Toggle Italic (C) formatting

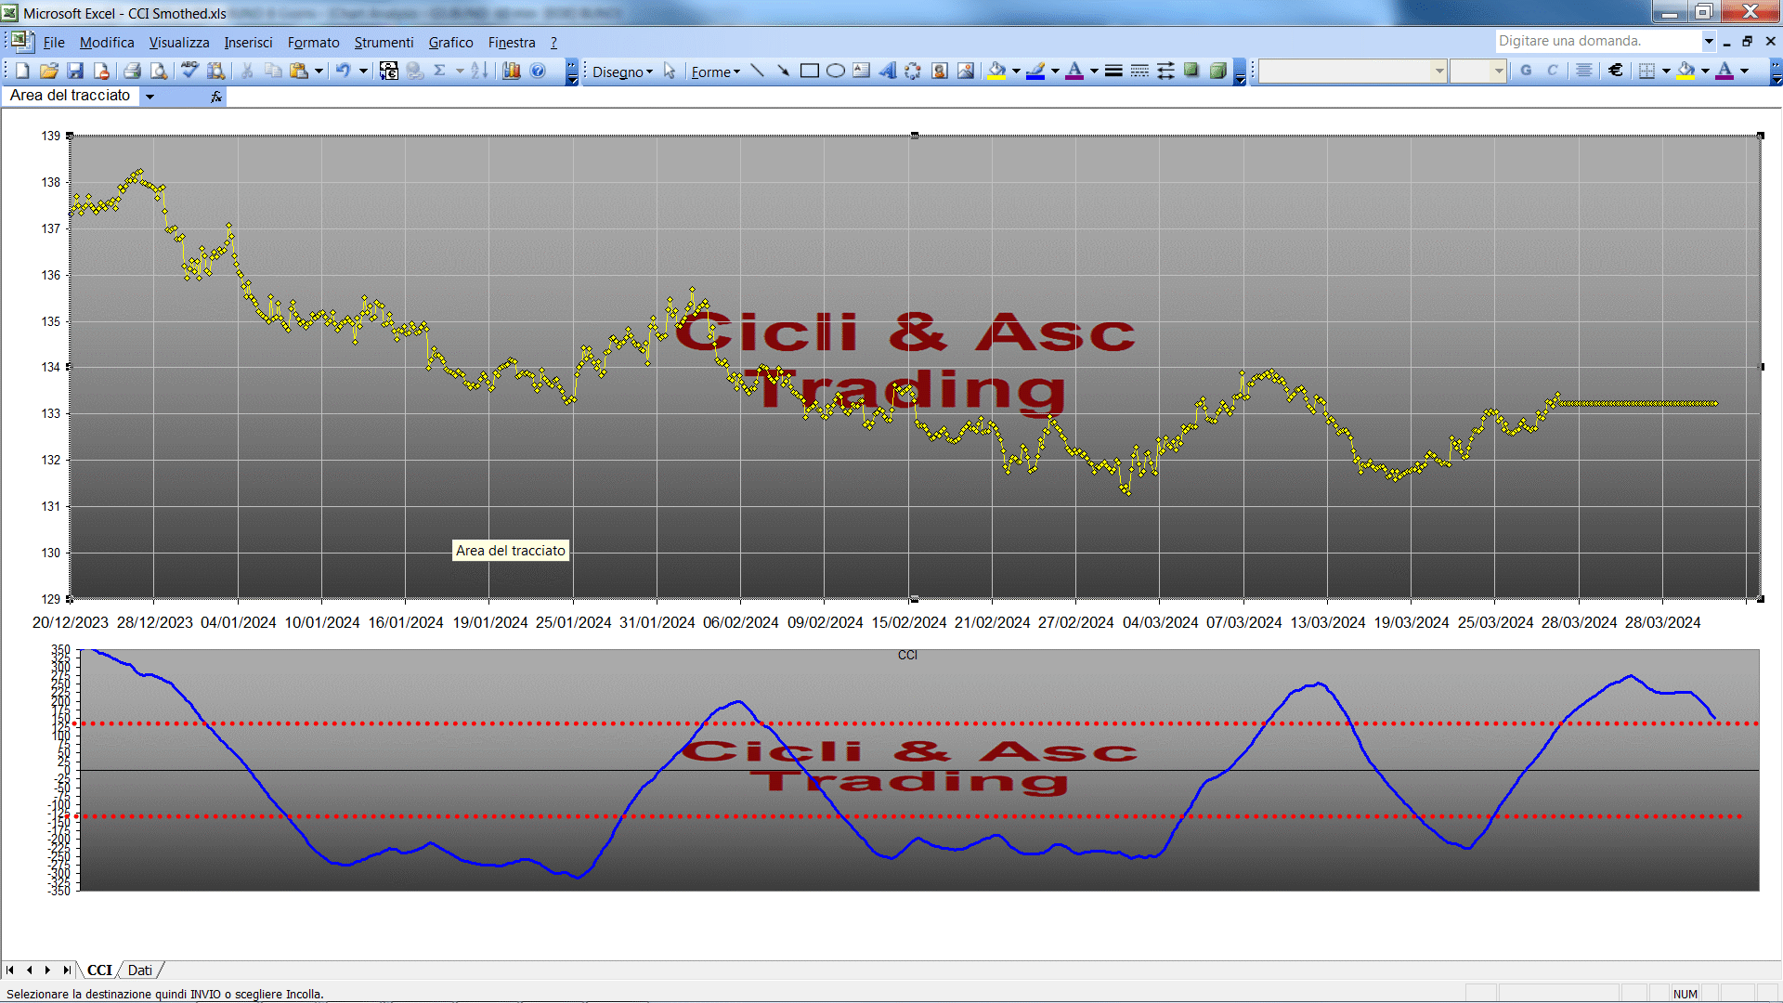1552,71
